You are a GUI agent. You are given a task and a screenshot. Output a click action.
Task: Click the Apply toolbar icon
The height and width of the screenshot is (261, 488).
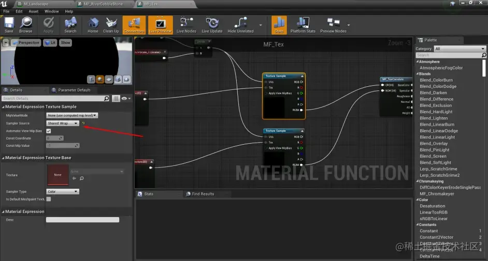(48, 25)
